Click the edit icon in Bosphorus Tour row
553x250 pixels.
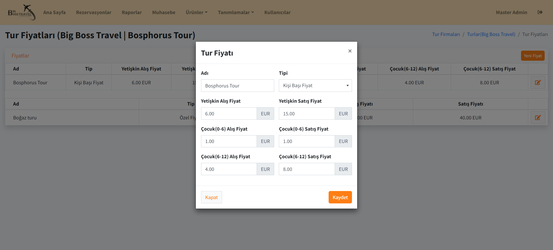click(538, 83)
